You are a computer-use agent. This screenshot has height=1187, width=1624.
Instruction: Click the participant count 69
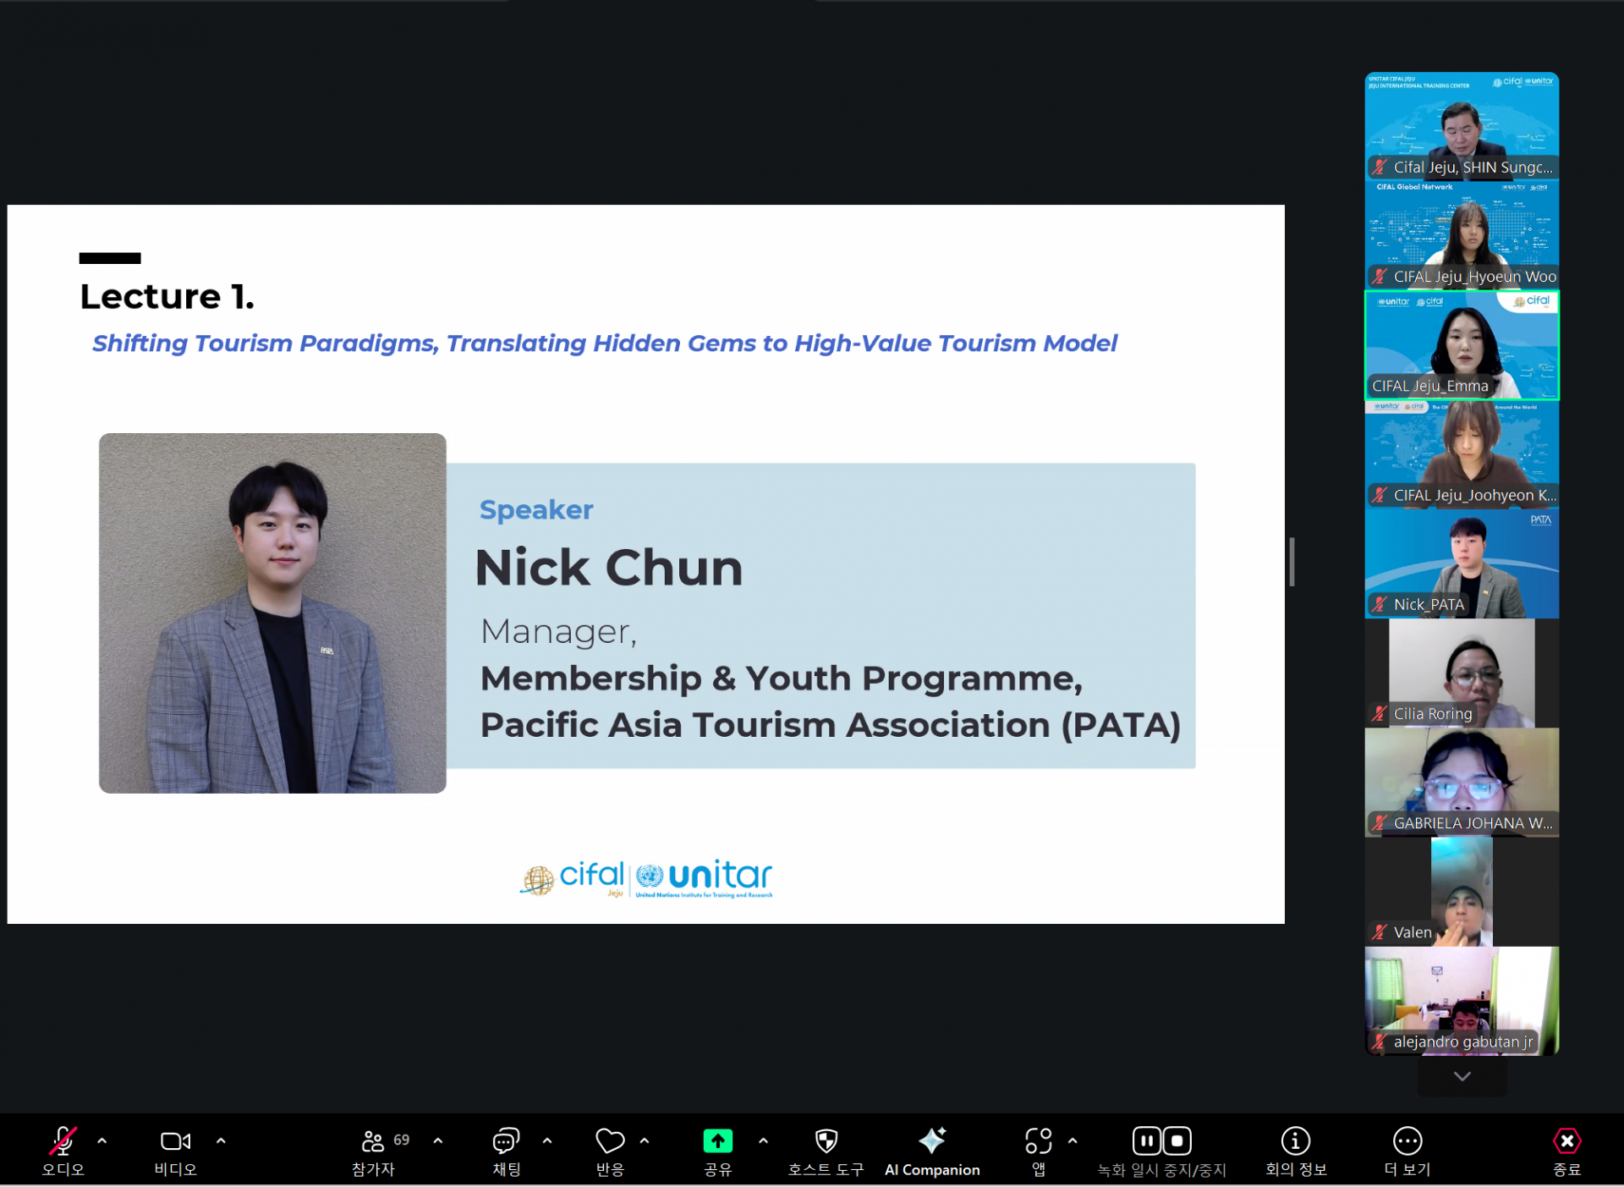pos(402,1140)
